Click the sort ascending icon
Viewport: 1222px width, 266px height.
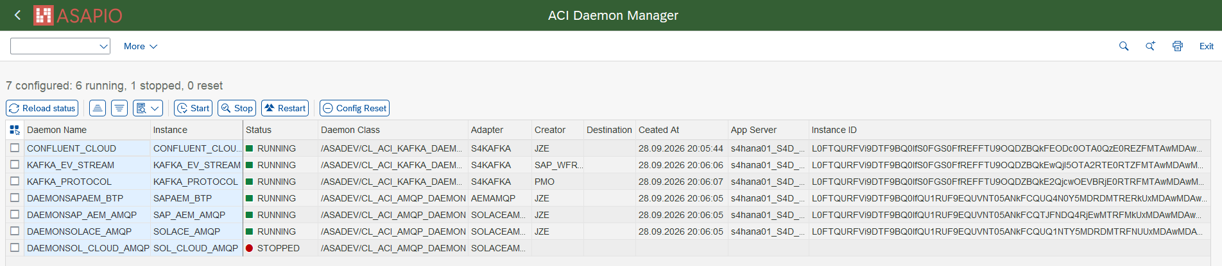[98, 108]
